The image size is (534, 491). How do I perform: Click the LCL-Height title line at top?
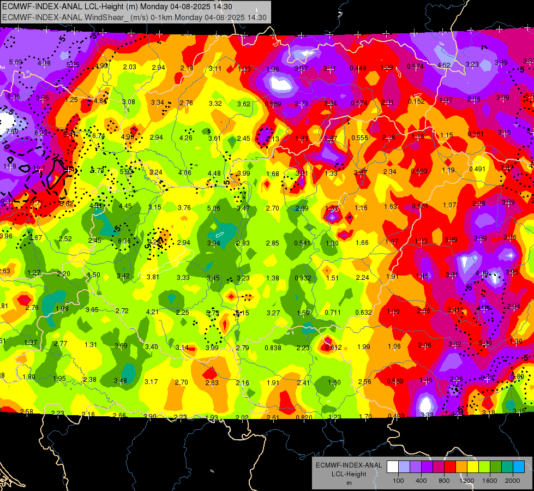117,7
